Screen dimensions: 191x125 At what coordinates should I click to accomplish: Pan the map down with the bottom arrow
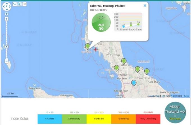pyautogui.click(x=7, y=9)
